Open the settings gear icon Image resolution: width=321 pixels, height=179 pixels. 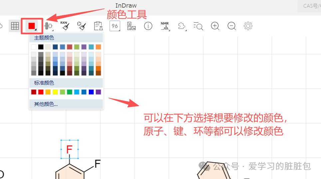[x=248, y=26]
